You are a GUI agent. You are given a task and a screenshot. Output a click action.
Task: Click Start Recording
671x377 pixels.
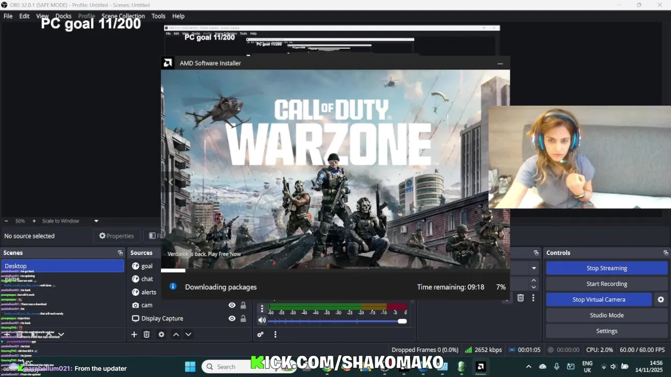point(607,284)
